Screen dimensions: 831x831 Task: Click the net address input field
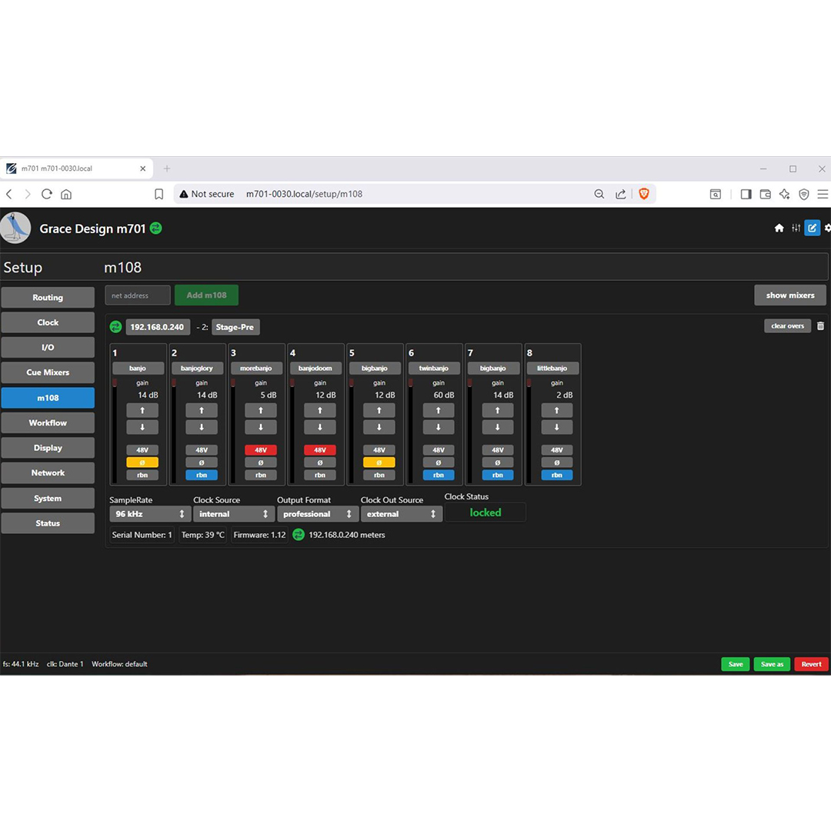click(138, 295)
